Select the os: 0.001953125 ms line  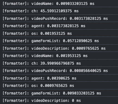pyautogui.click(x=37, y=33)
